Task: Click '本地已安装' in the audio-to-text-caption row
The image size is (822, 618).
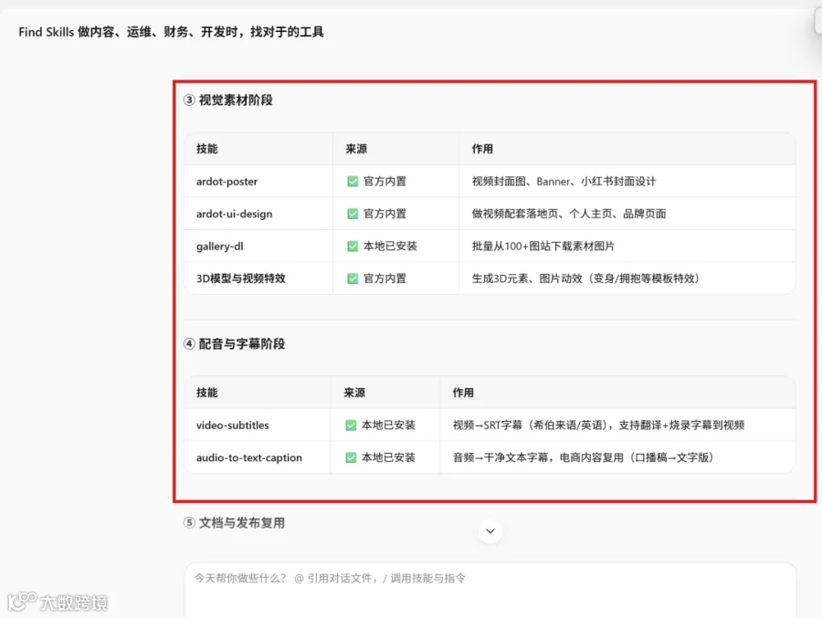Action: (x=388, y=457)
